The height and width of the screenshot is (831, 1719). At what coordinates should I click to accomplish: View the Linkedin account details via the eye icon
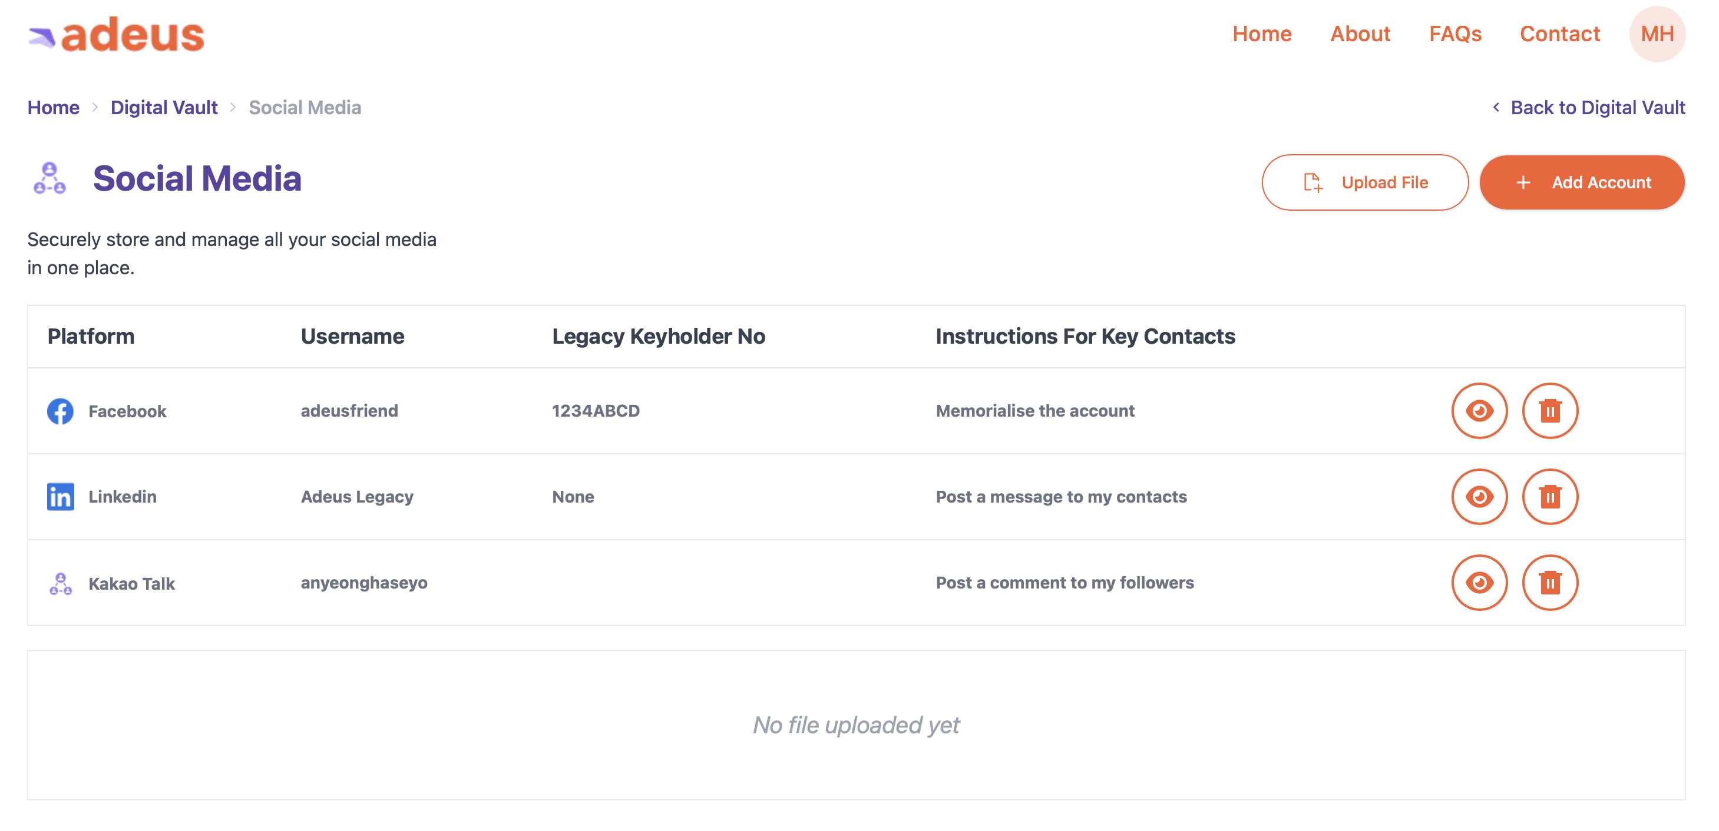1479,497
